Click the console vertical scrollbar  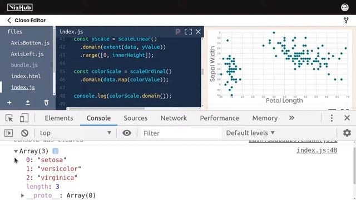(x=354, y=166)
